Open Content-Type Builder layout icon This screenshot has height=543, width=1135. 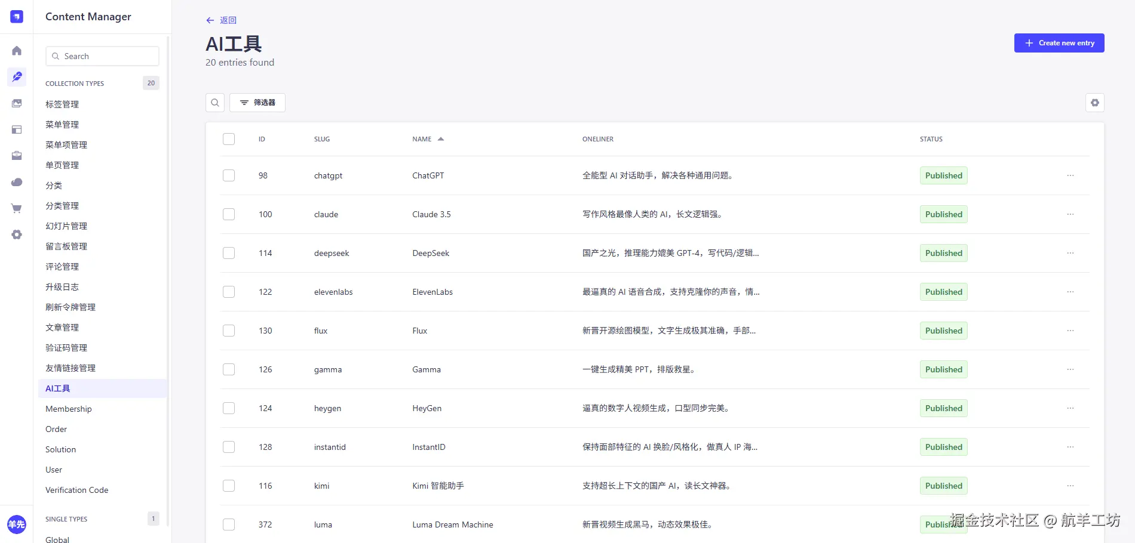(17, 129)
